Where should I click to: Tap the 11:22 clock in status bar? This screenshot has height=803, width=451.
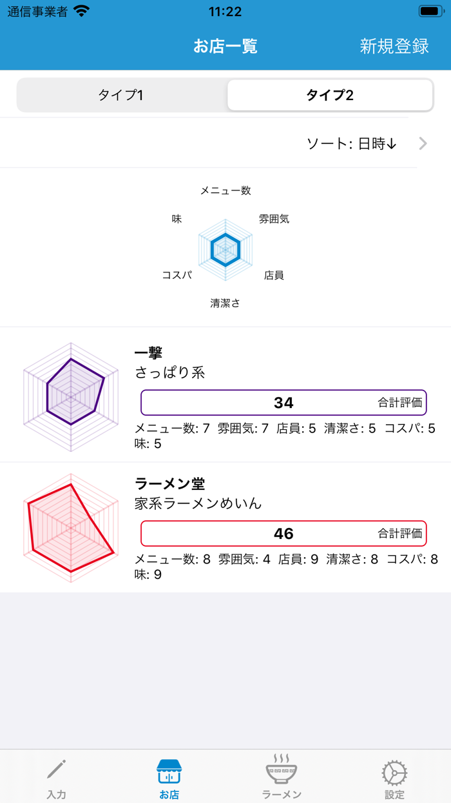tap(225, 12)
